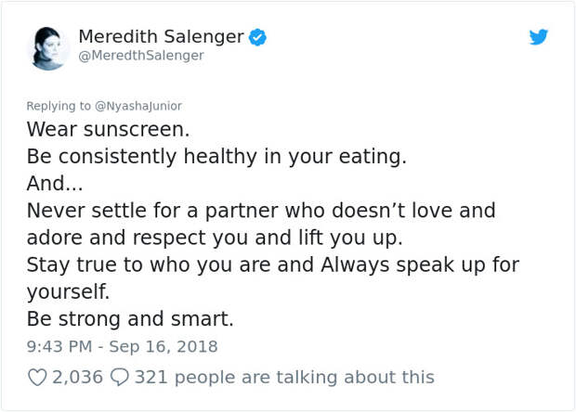Open the Meredith Salenger display name
This screenshot has height=412, width=576.
(162, 37)
